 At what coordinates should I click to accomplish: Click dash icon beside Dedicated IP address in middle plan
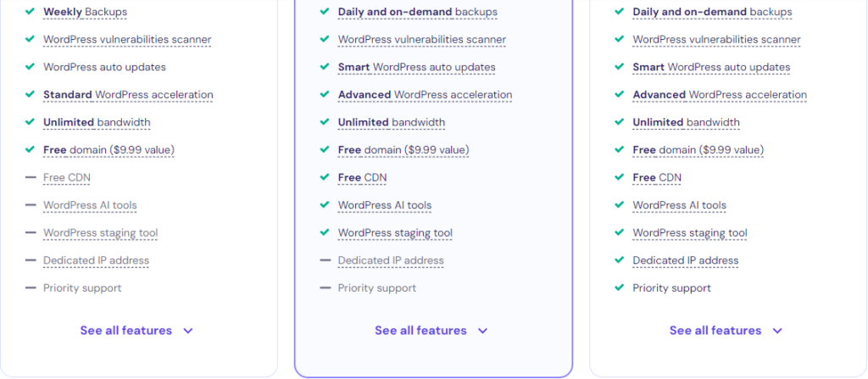pos(325,259)
